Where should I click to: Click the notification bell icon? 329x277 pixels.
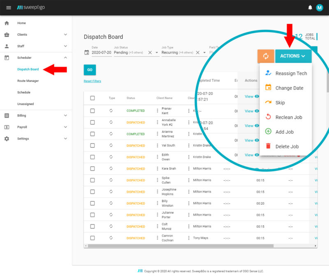[311, 7]
